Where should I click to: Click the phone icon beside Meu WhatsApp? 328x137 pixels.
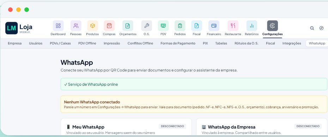pyautogui.click(x=68, y=127)
